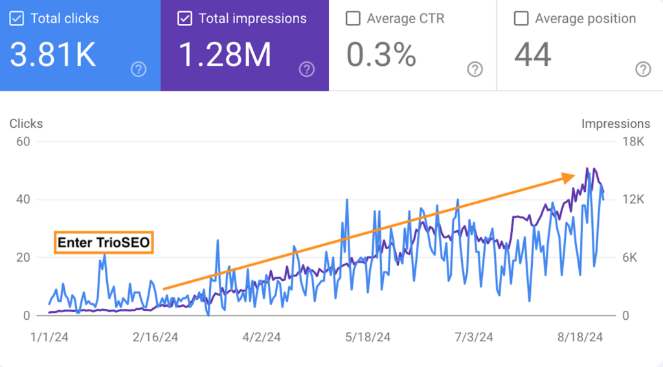Click the orange trend arrow head
This screenshot has height=367, width=663.
point(570,177)
